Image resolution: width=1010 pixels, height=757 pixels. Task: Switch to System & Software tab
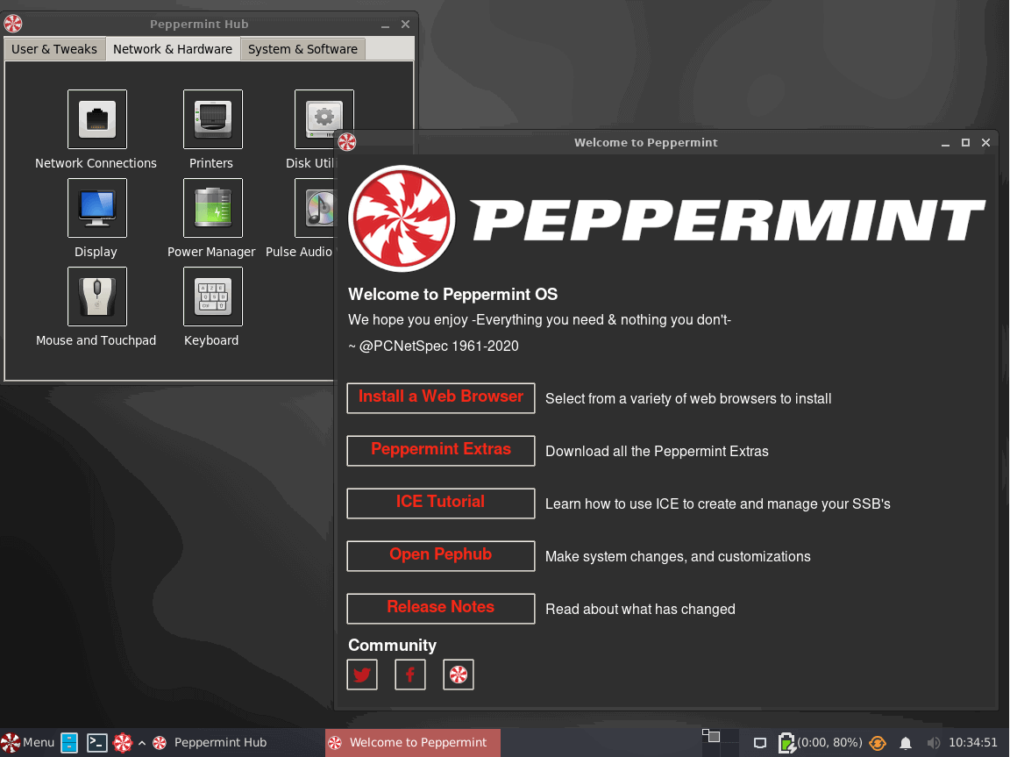pos(302,49)
